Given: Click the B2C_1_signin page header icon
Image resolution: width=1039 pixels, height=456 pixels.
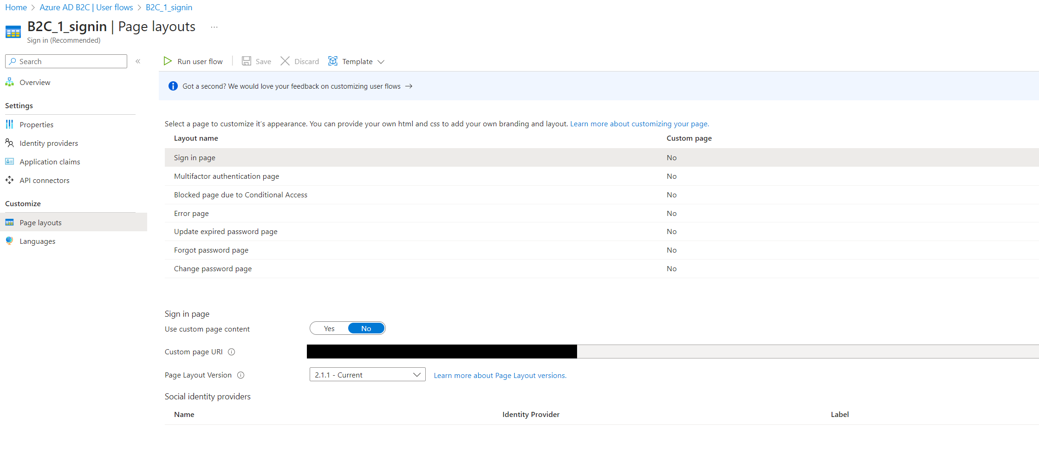Looking at the screenshot, I should (x=13, y=33).
